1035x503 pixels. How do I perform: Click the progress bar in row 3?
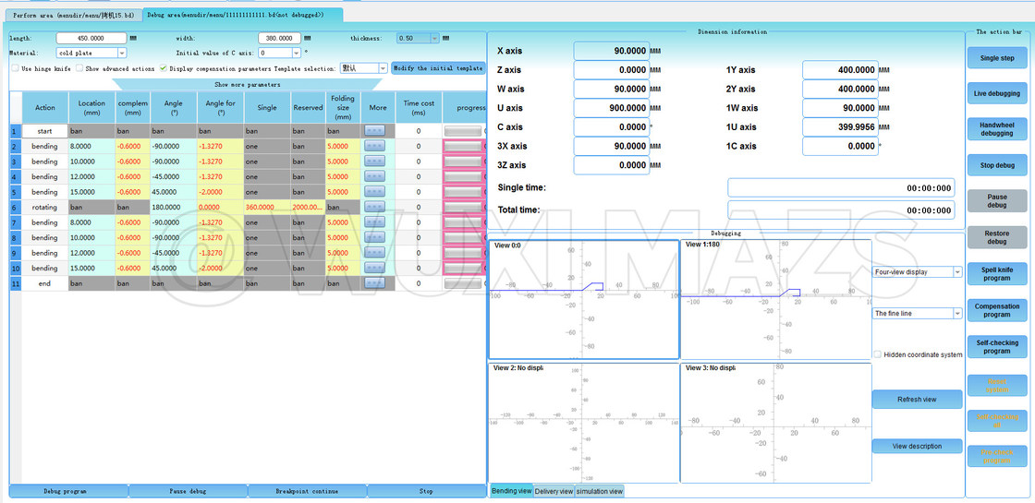coord(462,162)
